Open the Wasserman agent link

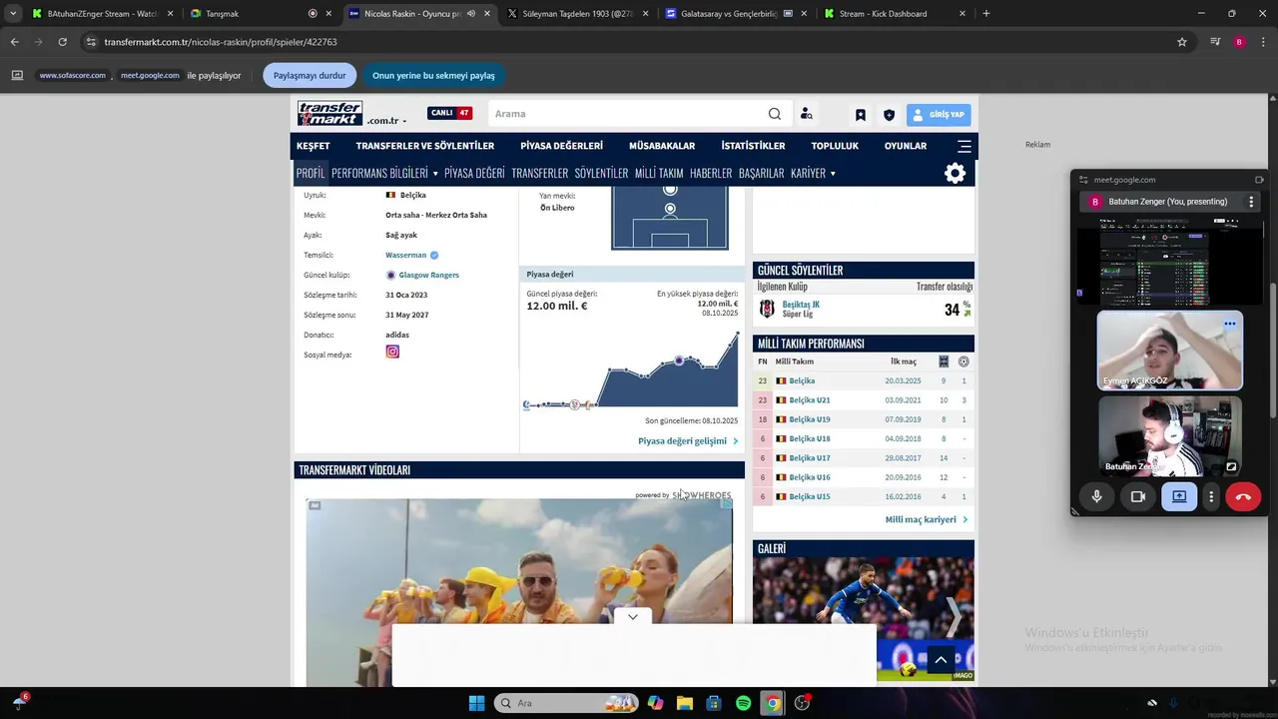405,255
